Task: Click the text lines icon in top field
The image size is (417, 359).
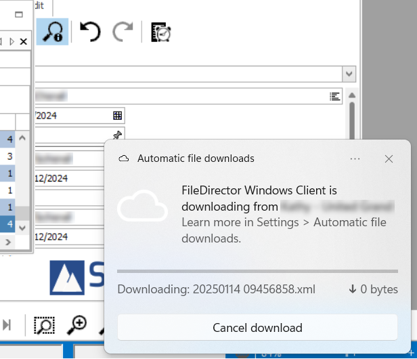Action: pos(334,96)
